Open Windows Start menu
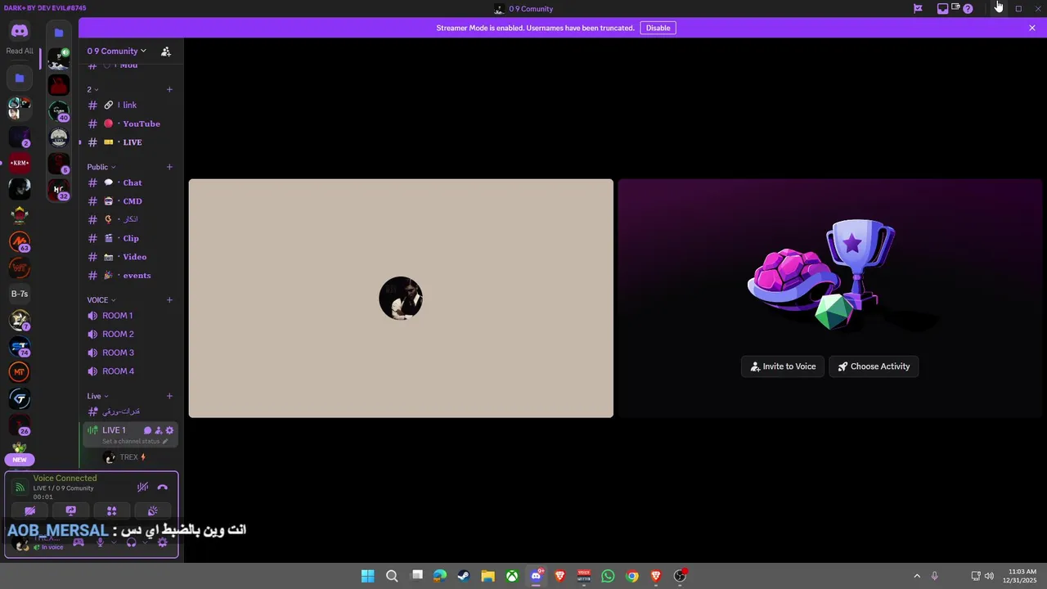Screen dimensions: 1047x589 point(368,576)
